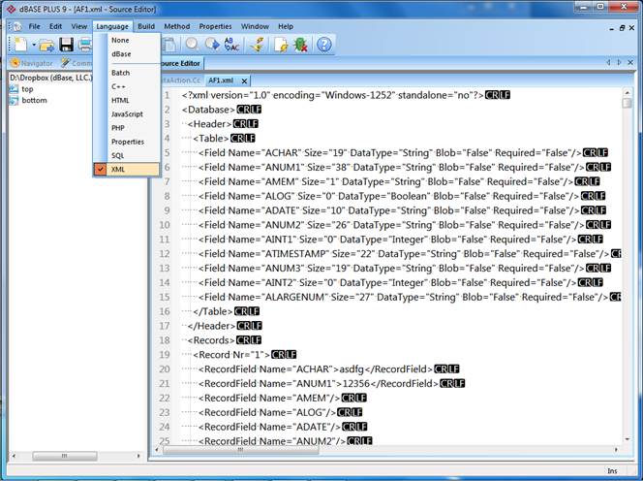This screenshot has height=481, width=643.
Task: Pick JavaScript syntax from the Language menu
Action: click(127, 113)
